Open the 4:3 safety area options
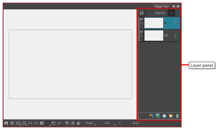Screen dimensions: 219x130 (x=24, y=123)
